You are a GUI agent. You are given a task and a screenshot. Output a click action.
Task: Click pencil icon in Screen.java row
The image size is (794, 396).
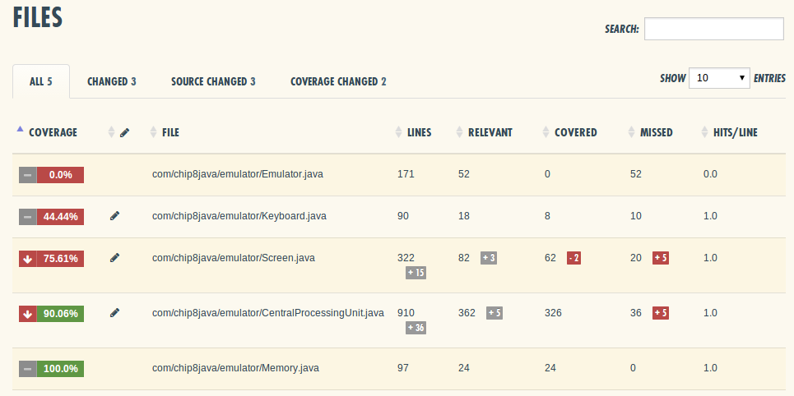(114, 258)
